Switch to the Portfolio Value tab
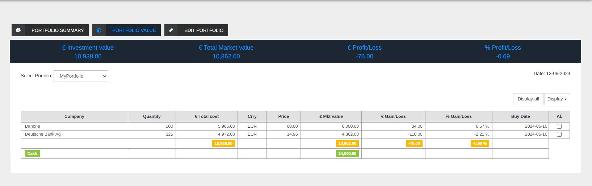592x186 pixels. pyautogui.click(x=134, y=30)
